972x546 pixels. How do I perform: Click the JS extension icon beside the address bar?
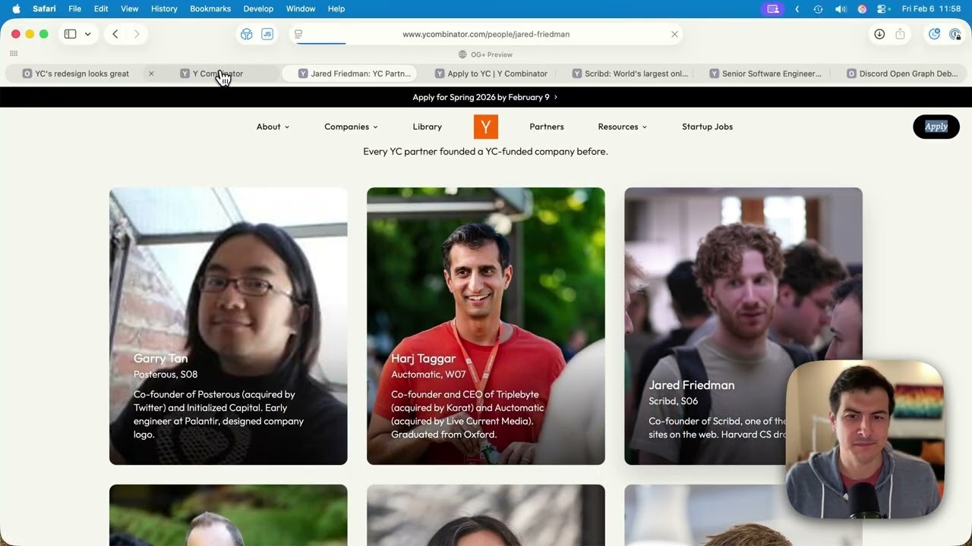267,34
